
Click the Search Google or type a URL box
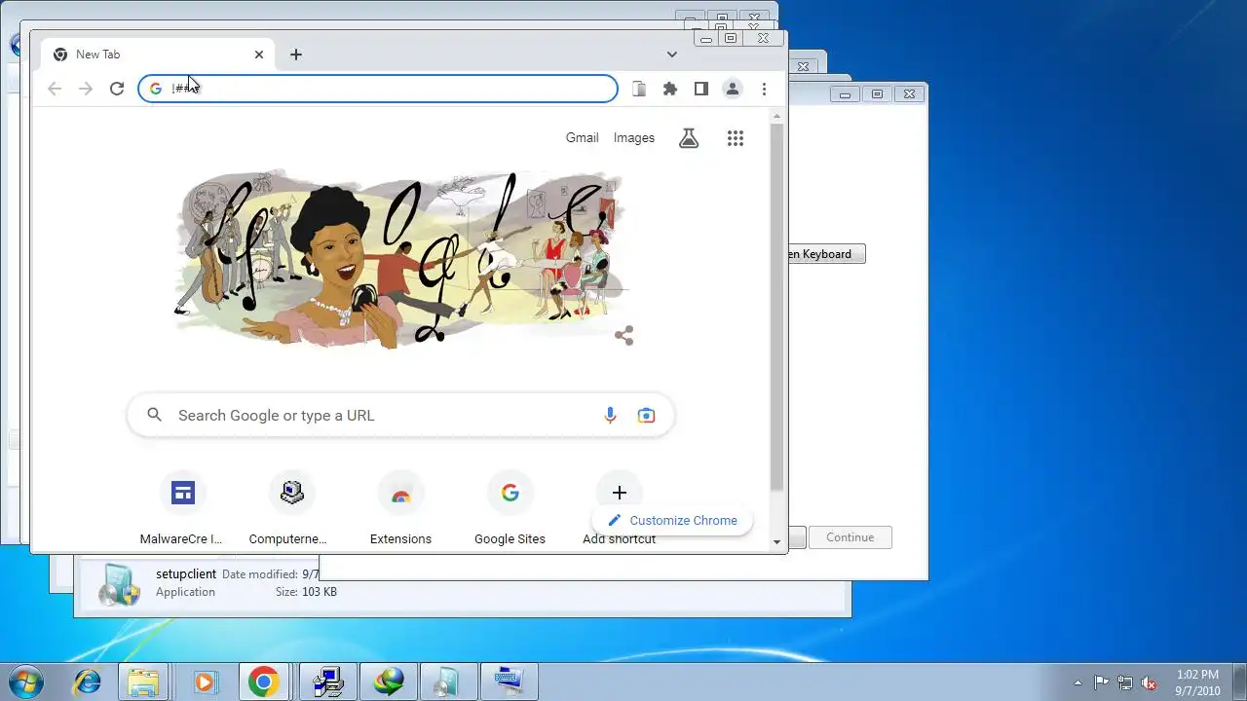click(400, 416)
